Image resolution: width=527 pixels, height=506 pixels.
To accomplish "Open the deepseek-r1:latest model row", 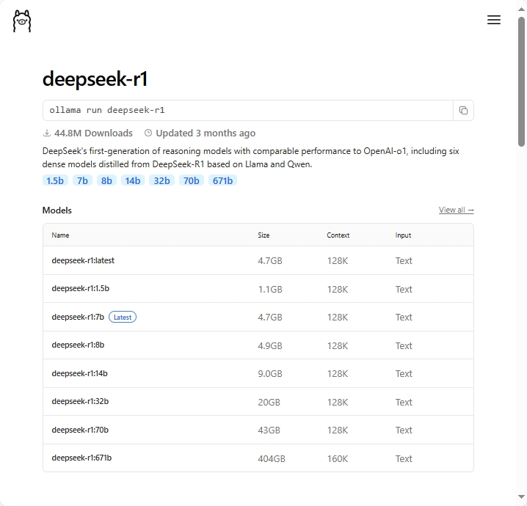I will pos(83,260).
